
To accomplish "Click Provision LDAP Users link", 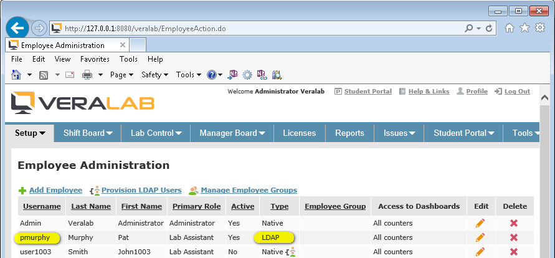I will tap(141, 190).
